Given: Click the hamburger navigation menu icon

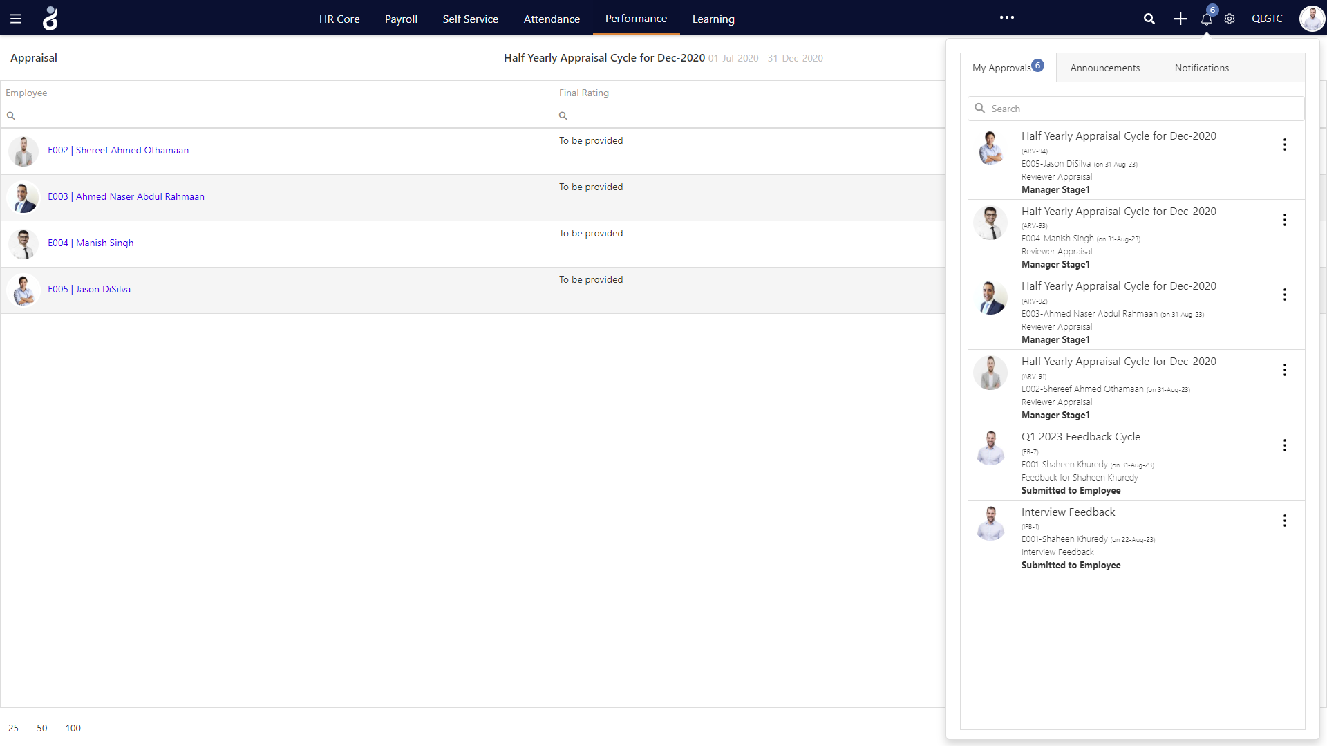Looking at the screenshot, I should click(15, 18).
